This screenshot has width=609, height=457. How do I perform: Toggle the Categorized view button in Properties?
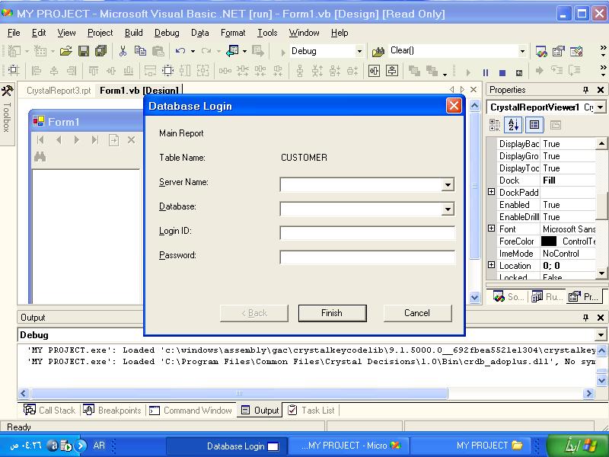495,125
